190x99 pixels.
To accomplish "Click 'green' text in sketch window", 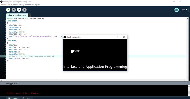I will [x=76, y=51].
